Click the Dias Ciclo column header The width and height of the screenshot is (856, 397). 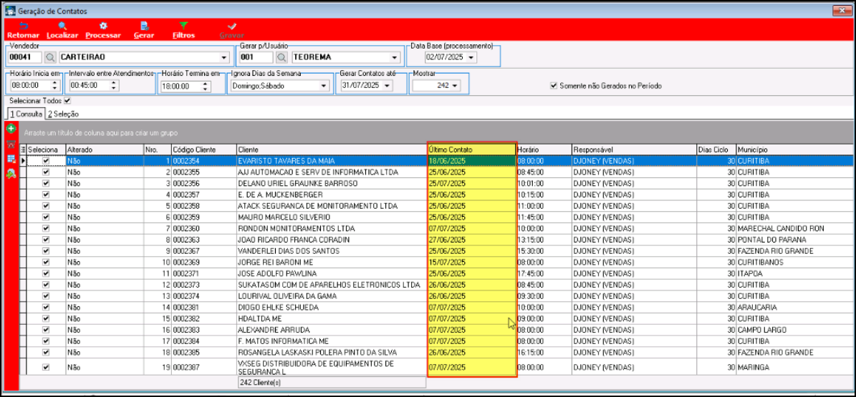pyautogui.click(x=716, y=150)
